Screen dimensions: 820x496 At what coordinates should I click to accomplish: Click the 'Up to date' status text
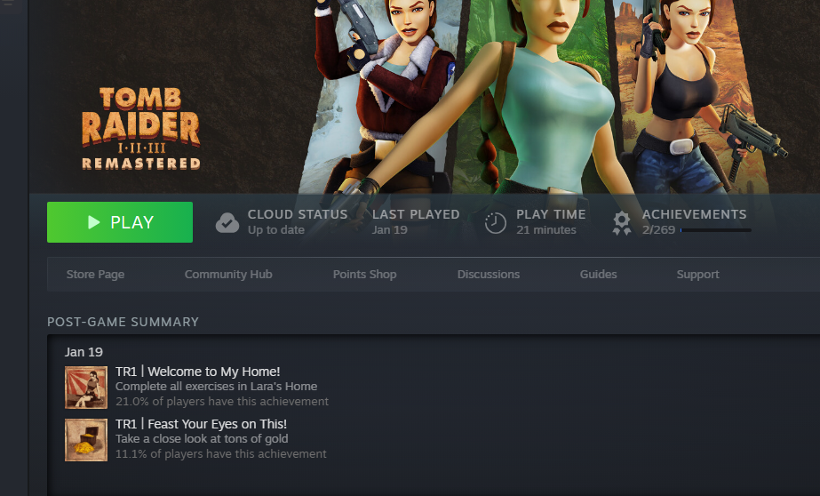[276, 229]
